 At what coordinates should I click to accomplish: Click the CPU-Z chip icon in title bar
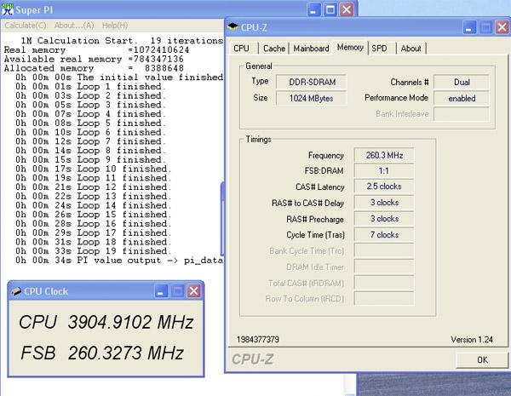coord(233,26)
